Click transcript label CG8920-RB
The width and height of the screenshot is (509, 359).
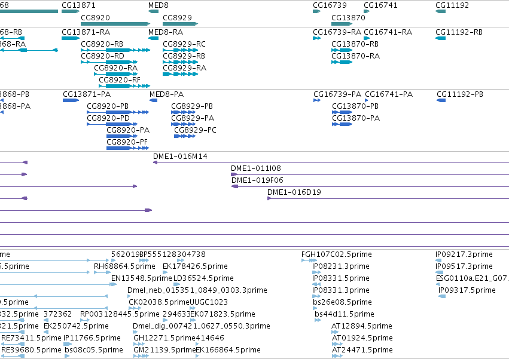click(102, 44)
